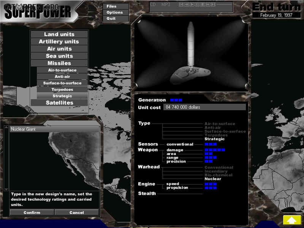Choose Nuclear warhead
This screenshot has height=228, width=304.
(213, 179)
